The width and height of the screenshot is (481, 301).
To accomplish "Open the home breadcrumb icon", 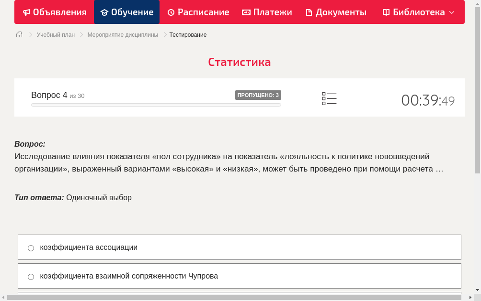I will [19, 34].
